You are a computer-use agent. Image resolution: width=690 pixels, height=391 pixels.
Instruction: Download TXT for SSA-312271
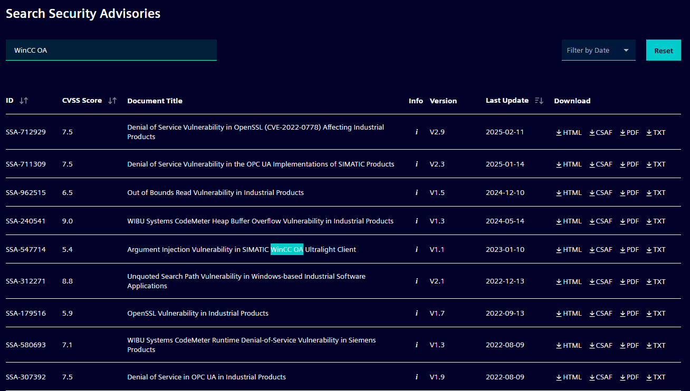[x=656, y=282]
